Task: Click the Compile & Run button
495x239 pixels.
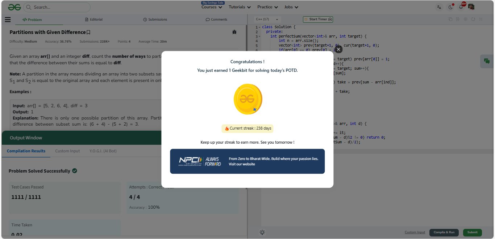Action: (x=444, y=233)
